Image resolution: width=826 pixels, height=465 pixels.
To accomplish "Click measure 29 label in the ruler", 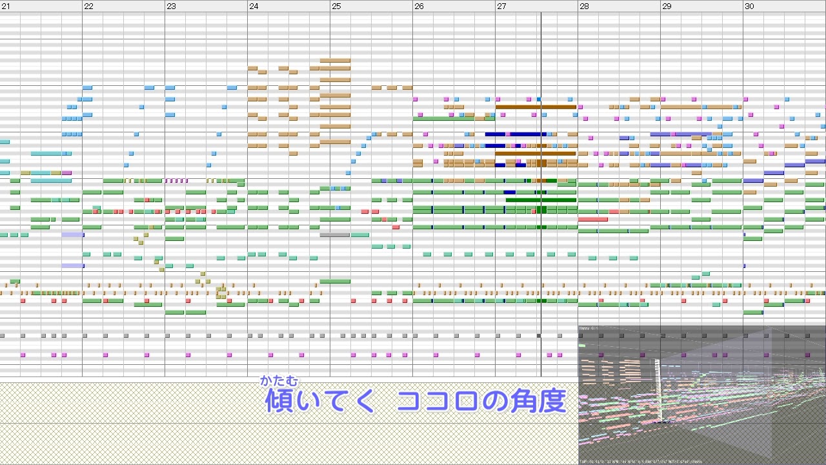I will [x=667, y=6].
